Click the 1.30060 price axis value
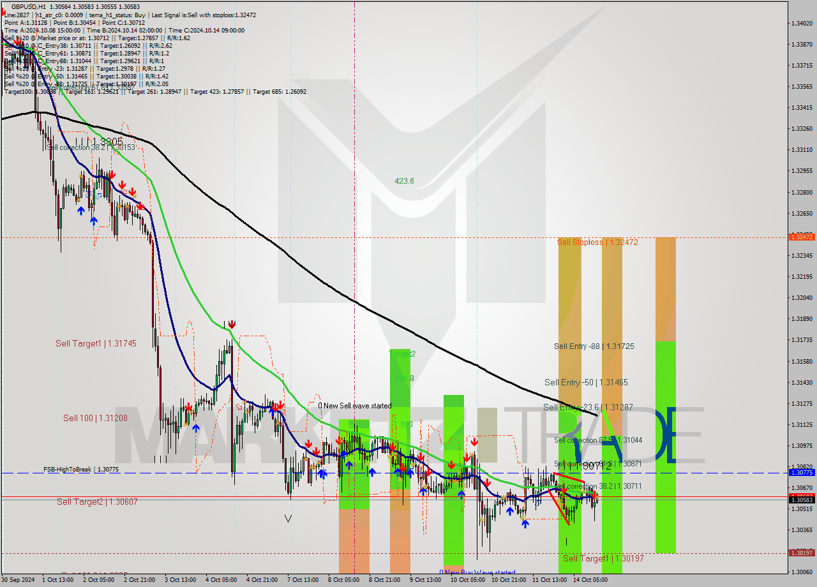 click(x=802, y=572)
